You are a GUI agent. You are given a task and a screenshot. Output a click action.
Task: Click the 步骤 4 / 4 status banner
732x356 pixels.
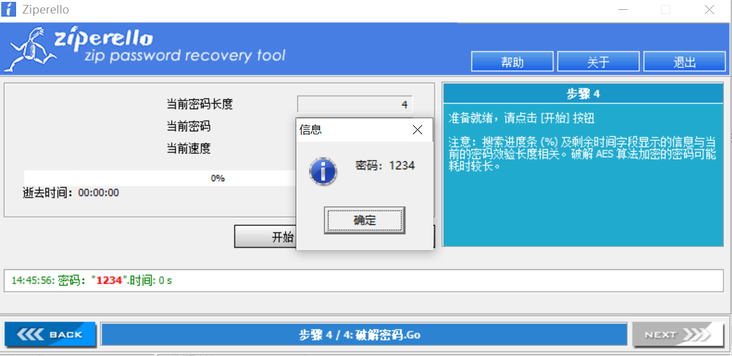tap(364, 334)
